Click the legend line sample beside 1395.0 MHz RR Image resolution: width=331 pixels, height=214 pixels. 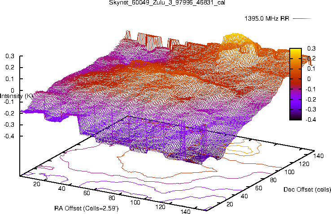302,18
